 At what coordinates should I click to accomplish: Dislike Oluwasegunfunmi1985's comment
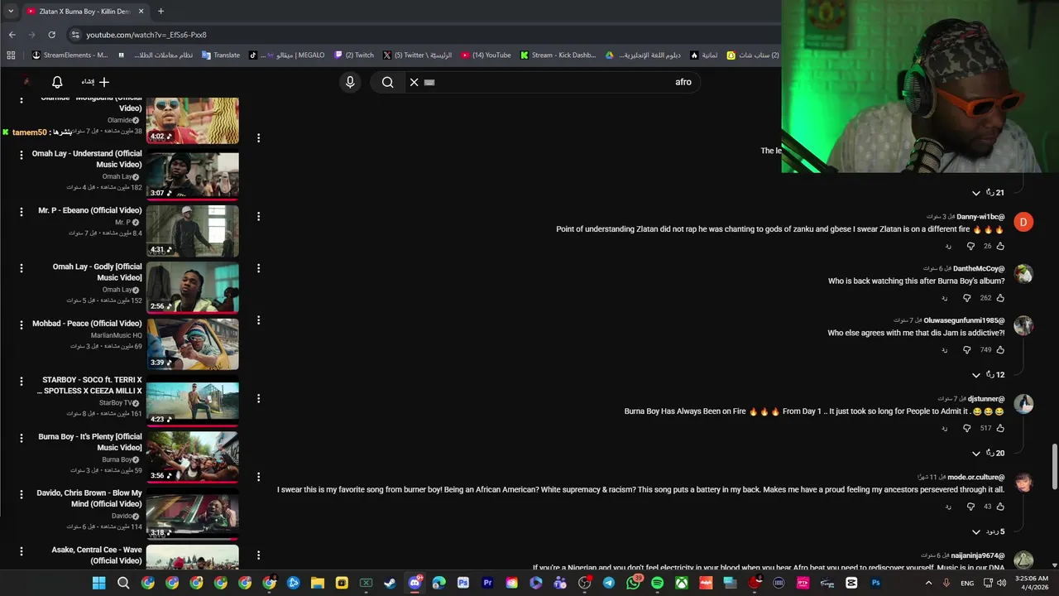pos(966,350)
